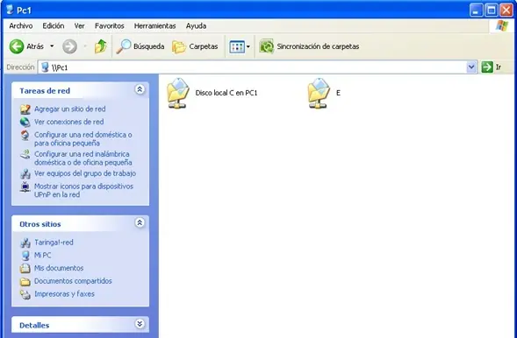This screenshot has width=517, height=338.
Task: Click the greyed Forward arrow button
Action: (x=69, y=46)
